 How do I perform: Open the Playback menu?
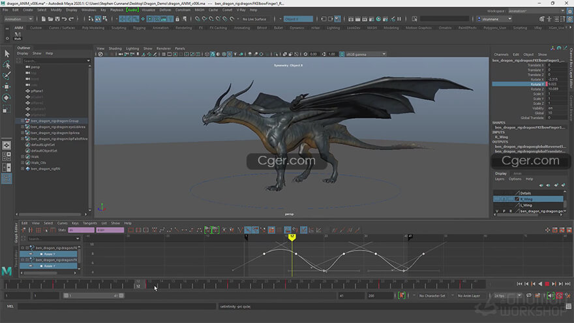click(117, 10)
